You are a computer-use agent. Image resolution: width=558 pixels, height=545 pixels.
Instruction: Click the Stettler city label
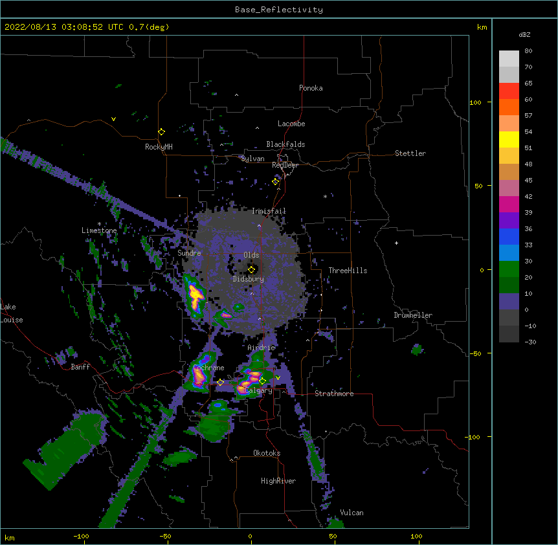[x=410, y=153]
